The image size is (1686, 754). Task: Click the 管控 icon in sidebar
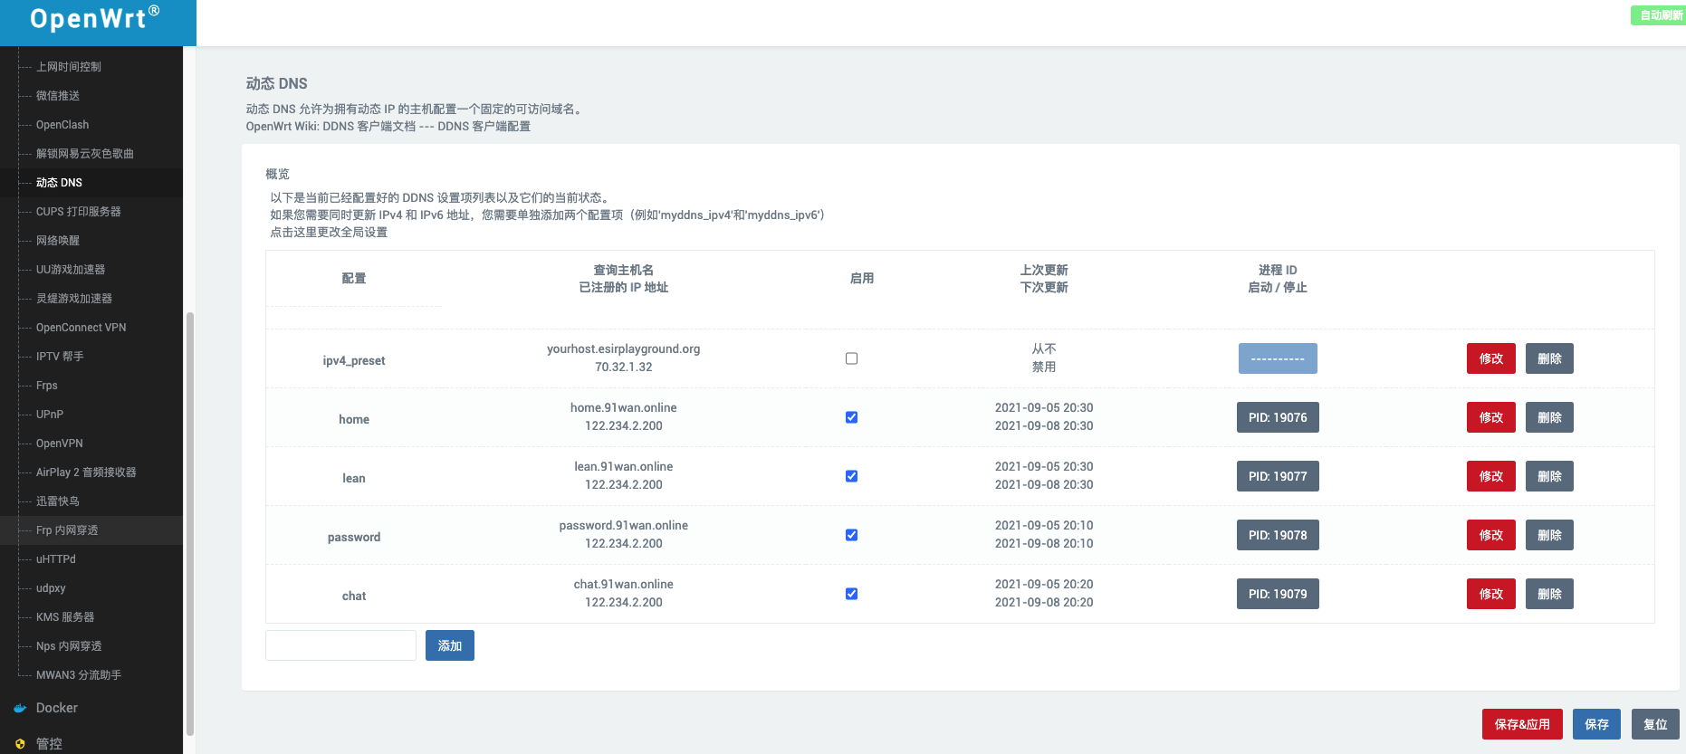[20, 744]
